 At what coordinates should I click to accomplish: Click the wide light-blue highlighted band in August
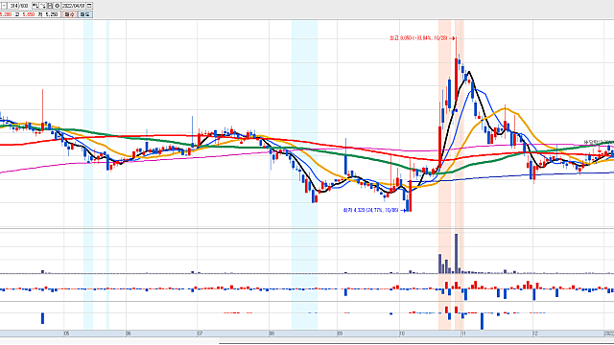click(x=304, y=174)
